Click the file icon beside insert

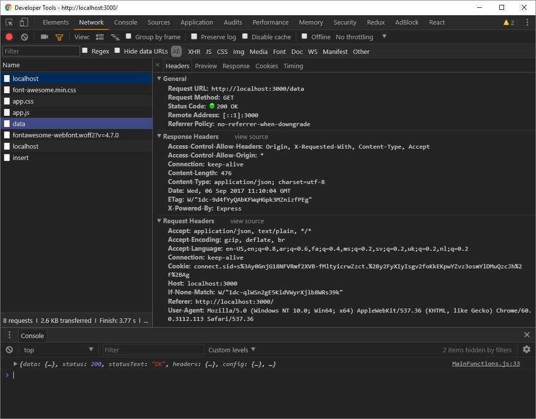pyautogui.click(x=7, y=157)
